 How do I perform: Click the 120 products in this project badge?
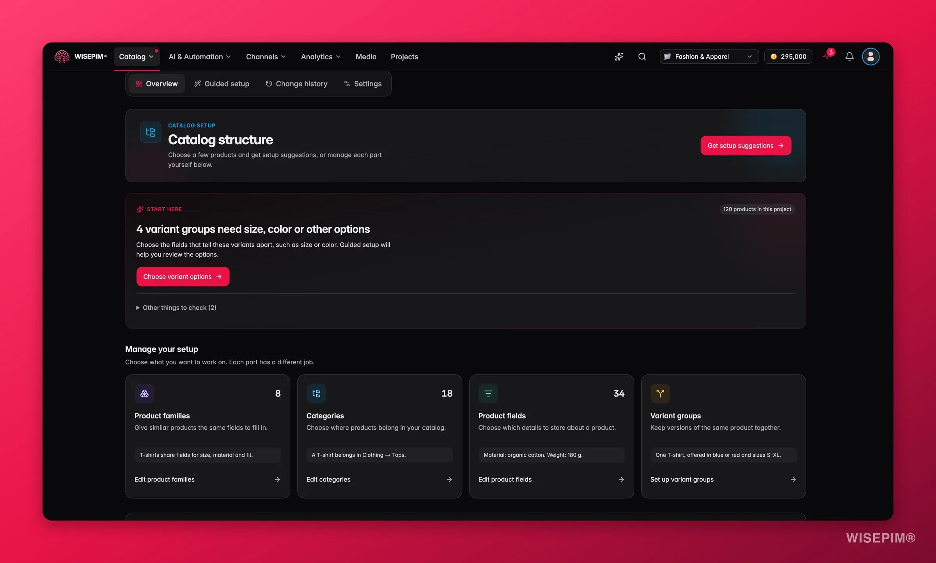(x=757, y=209)
